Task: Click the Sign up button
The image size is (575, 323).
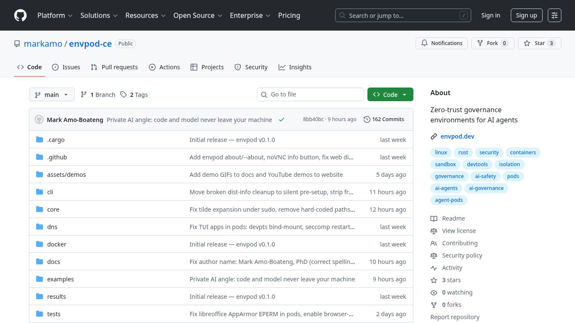Action: [x=527, y=15]
